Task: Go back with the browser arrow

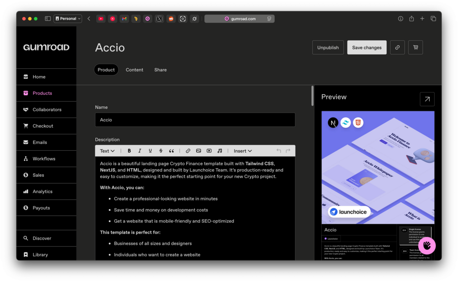Action: click(89, 19)
